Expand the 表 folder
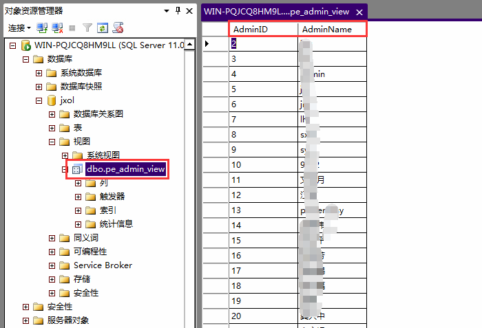Screen dimensions: 482x328 (52, 128)
